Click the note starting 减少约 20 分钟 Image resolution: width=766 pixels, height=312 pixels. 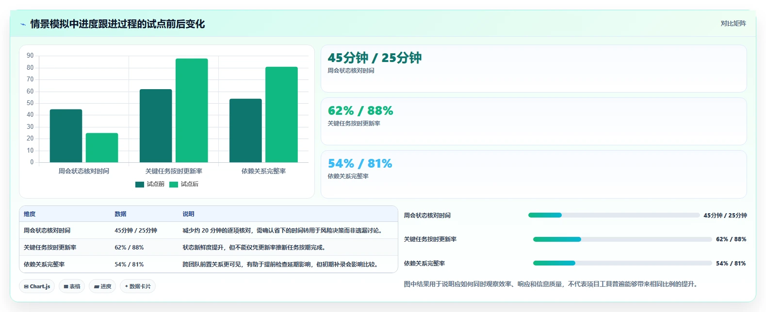pyautogui.click(x=283, y=231)
